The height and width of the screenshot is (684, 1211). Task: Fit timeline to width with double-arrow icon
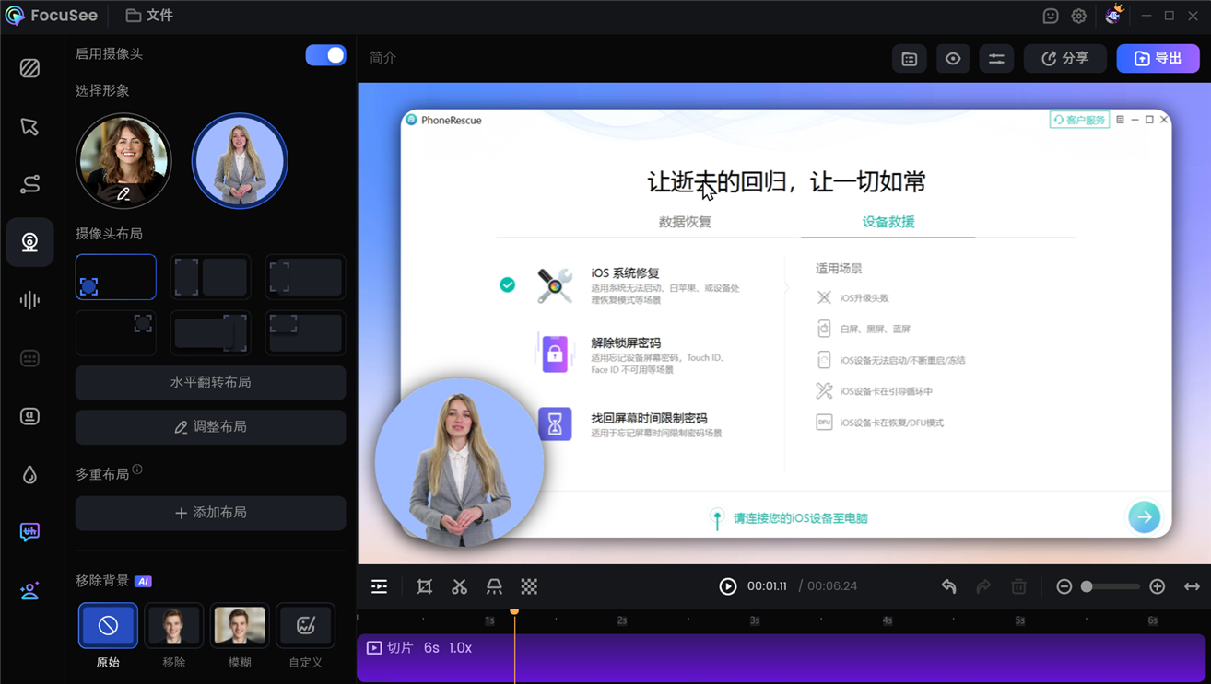click(x=1192, y=586)
